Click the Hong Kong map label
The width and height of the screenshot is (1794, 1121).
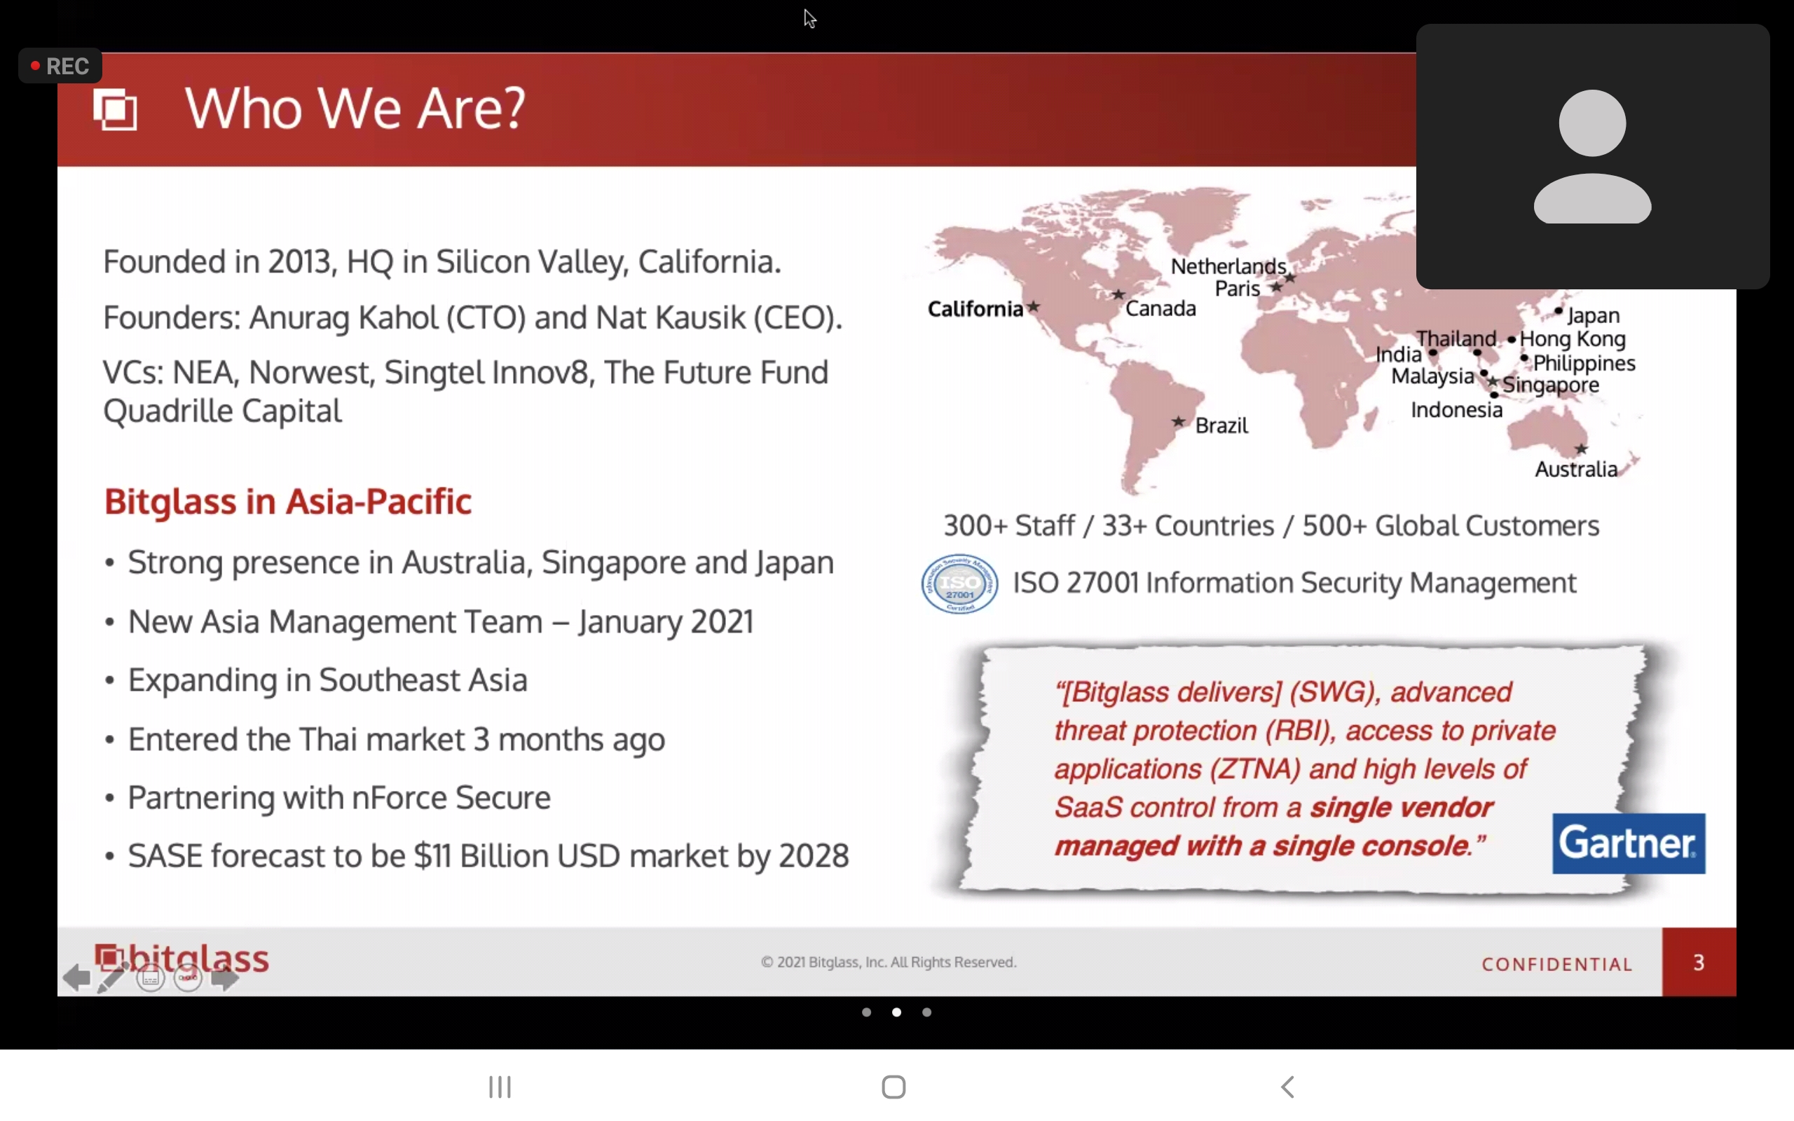coord(1573,340)
